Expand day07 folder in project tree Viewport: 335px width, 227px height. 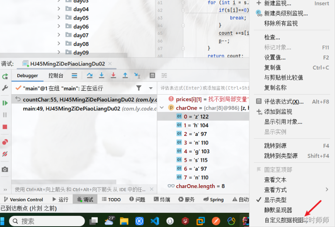pos(59,35)
